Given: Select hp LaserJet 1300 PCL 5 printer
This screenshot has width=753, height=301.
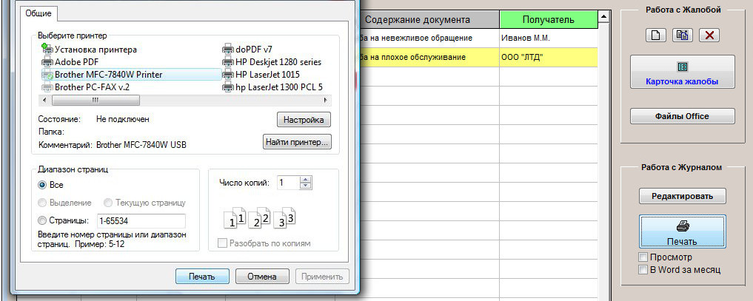Looking at the screenshot, I should click(x=272, y=87).
